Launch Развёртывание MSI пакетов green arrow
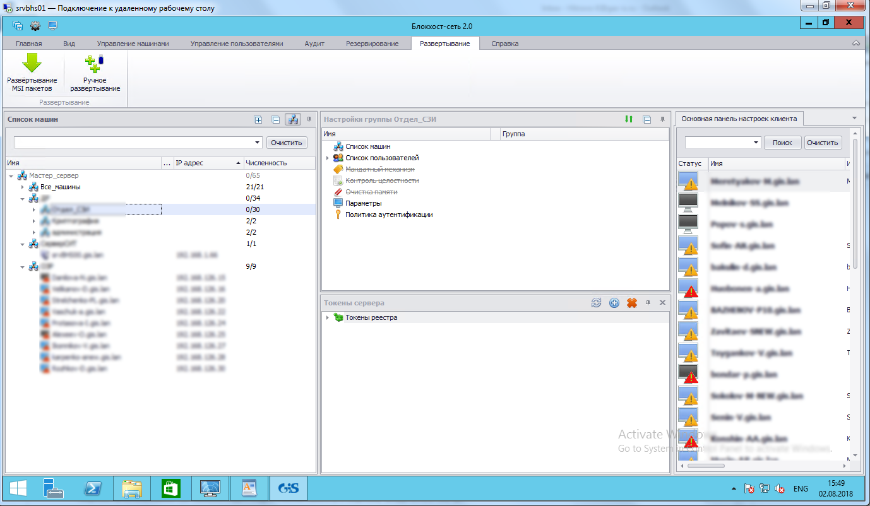The image size is (870, 506). pos(32,63)
